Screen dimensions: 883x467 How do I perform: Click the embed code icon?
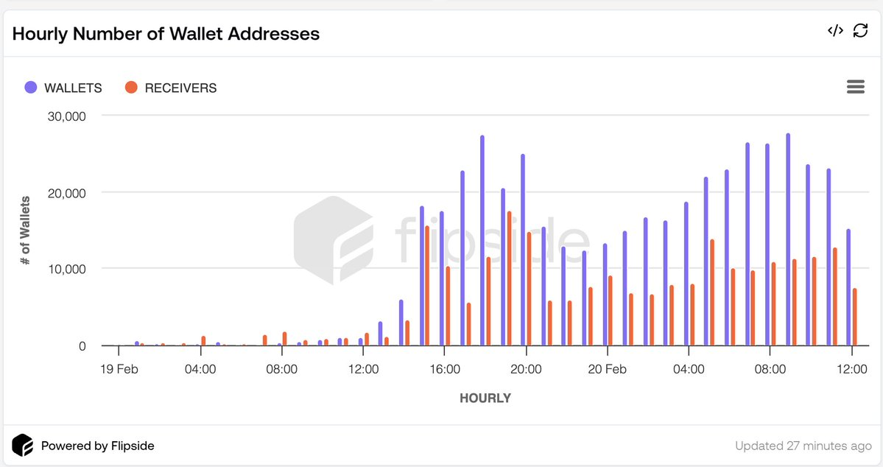click(x=835, y=31)
